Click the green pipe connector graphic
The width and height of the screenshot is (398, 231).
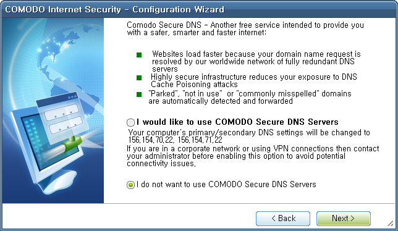tap(72, 144)
